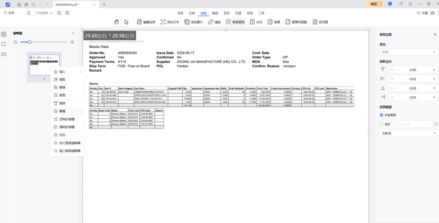Click the 水印 watermark tool
439x223 pixels.
[256, 22]
